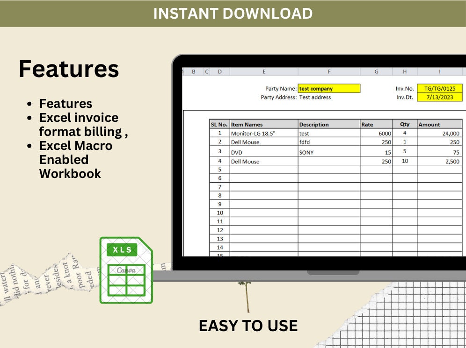Select the yellow Party Name cell
Viewport: 466px width, 348px height.
(329, 88)
